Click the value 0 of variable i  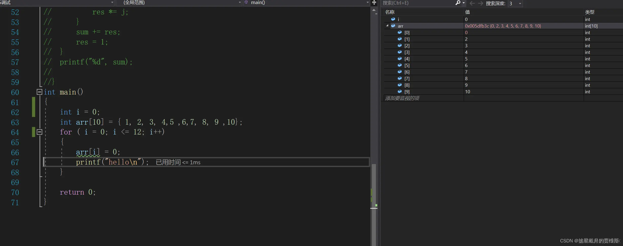(466, 19)
